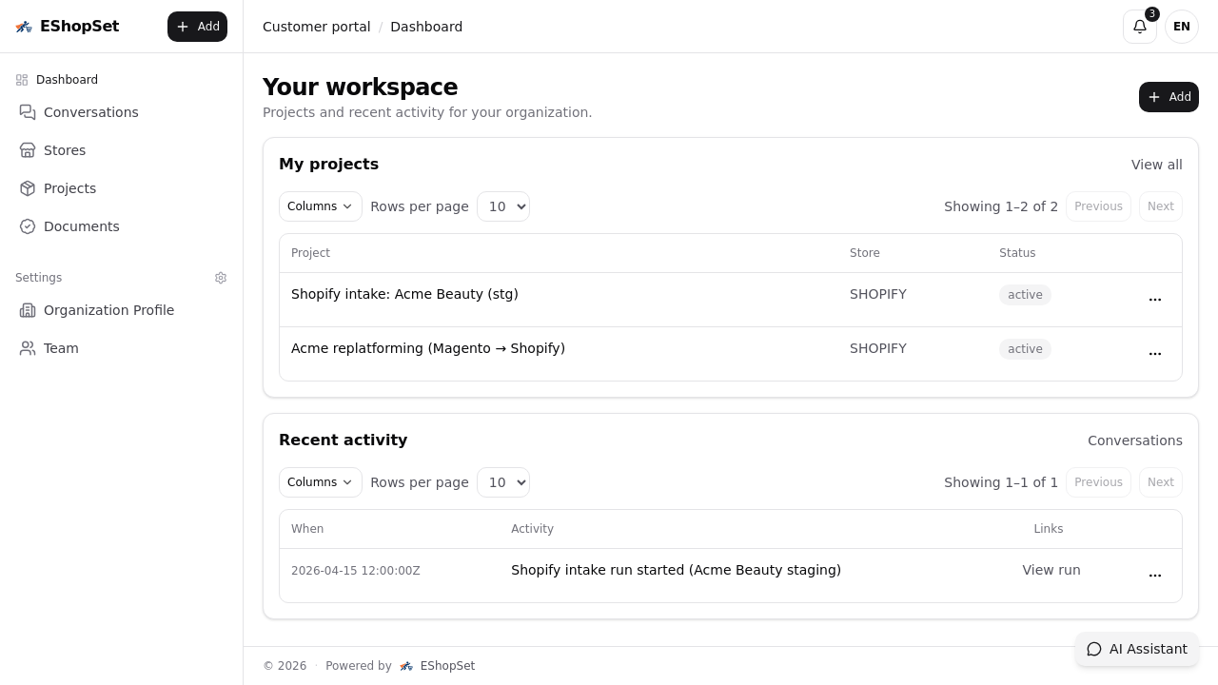Click the EShopSet rocket logo
The image size is (1218, 685).
(x=24, y=27)
